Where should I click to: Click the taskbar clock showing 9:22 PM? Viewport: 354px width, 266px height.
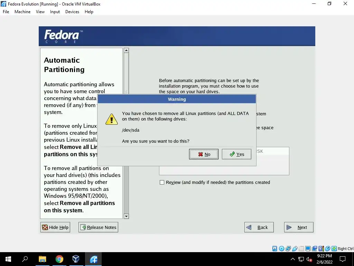click(x=324, y=259)
